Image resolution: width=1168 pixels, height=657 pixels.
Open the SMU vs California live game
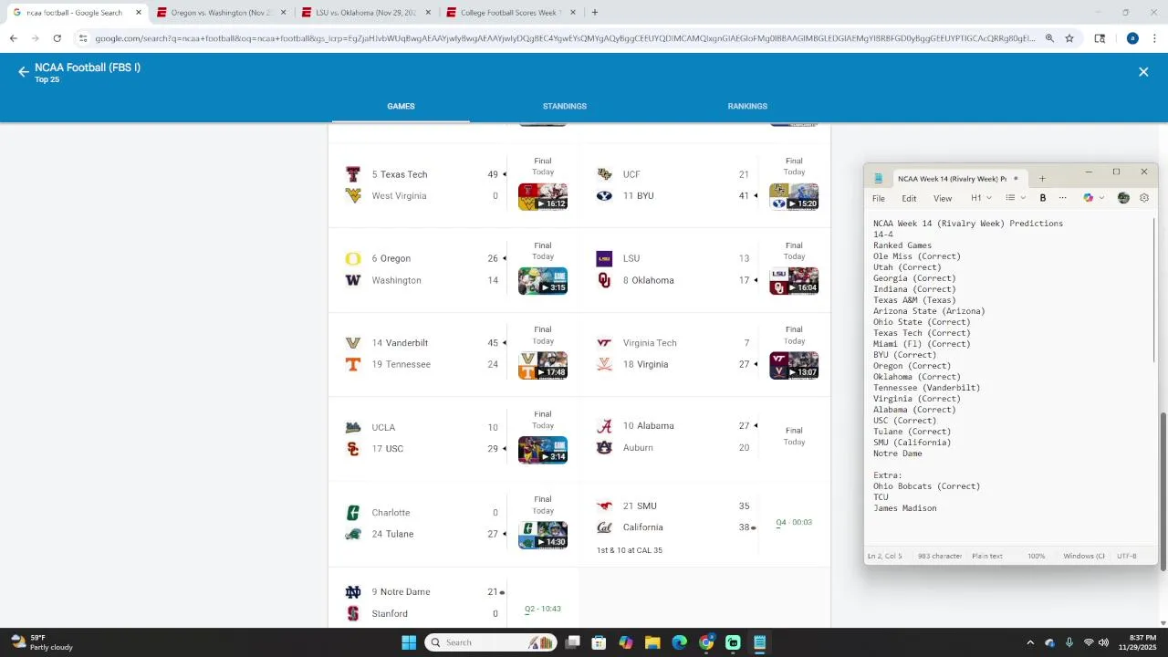pyautogui.click(x=705, y=525)
